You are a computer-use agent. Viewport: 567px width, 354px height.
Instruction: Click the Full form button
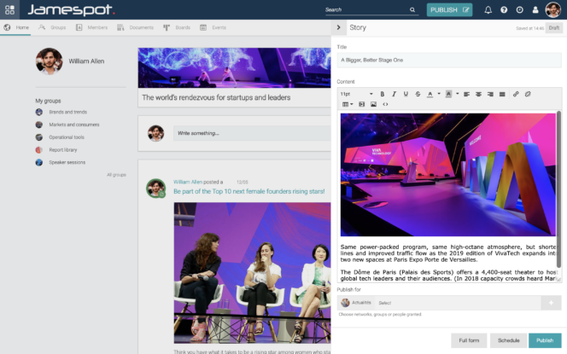click(469, 340)
